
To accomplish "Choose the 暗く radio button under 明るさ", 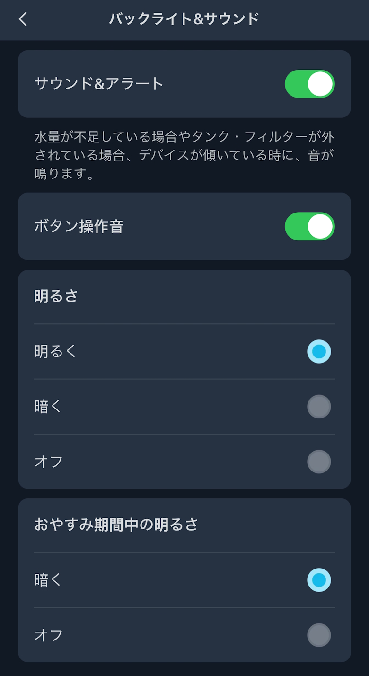I will [x=319, y=407].
